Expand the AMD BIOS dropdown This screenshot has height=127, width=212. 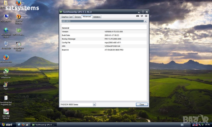pos(145,21)
